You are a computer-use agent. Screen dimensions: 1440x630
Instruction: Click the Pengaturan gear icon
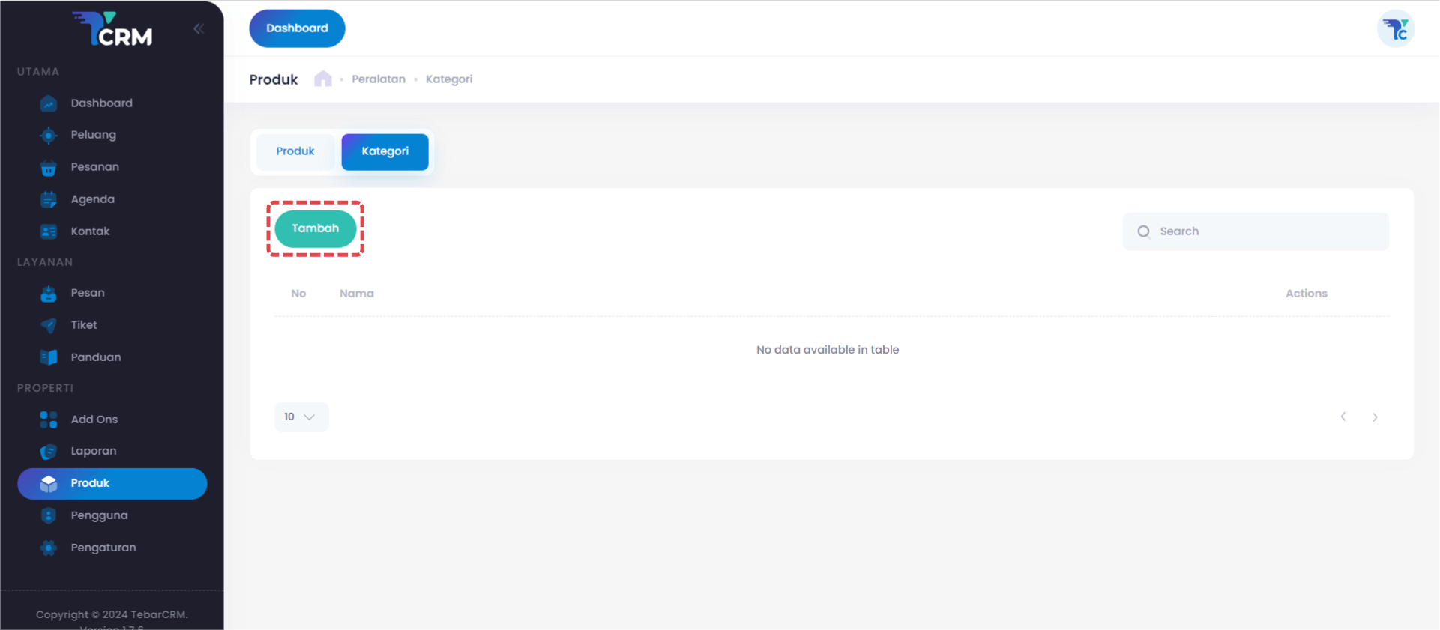point(49,548)
